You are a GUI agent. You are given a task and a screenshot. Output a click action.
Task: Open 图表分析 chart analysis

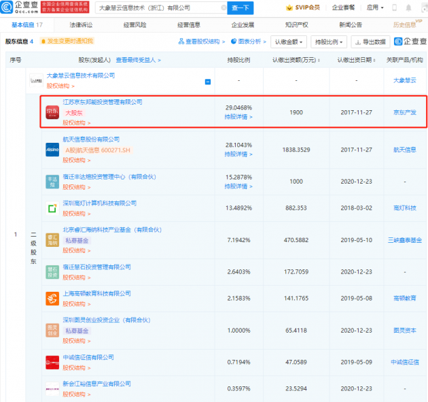(248, 41)
